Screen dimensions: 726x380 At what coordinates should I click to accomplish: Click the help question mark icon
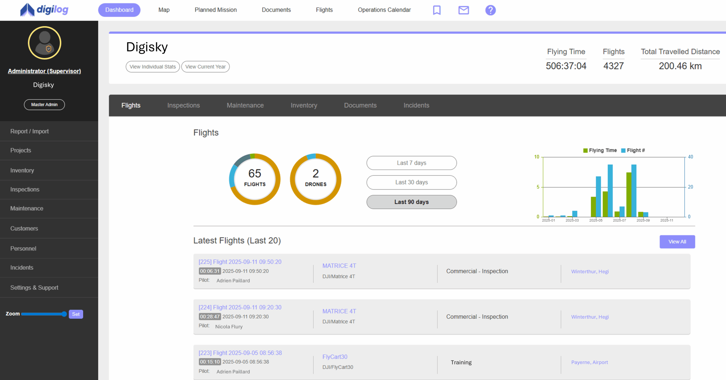490,10
